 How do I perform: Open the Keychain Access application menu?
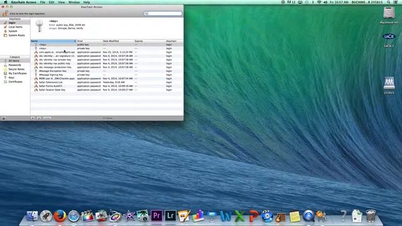click(x=24, y=2)
